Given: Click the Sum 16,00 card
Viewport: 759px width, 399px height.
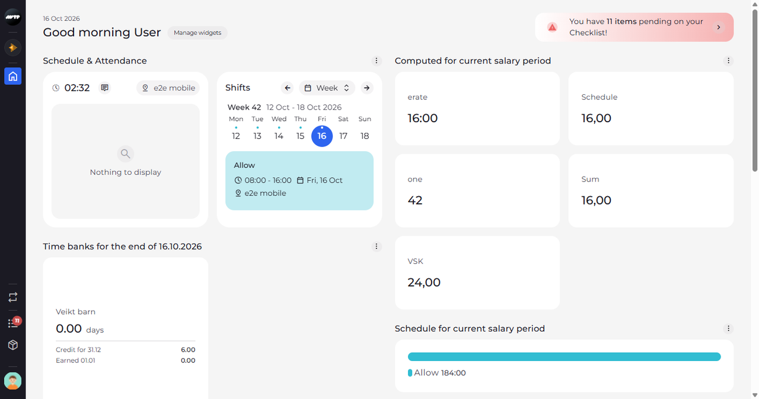Looking at the screenshot, I should click(651, 191).
